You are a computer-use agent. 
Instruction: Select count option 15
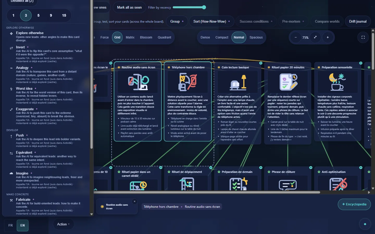pos(64,15)
